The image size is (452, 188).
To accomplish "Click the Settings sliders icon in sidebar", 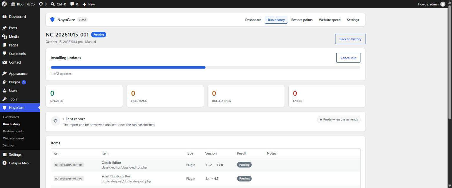I will tap(4, 154).
